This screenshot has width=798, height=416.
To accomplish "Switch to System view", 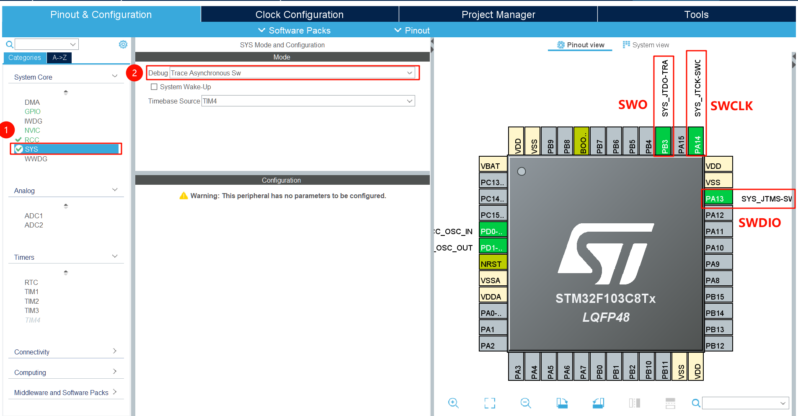I will pos(646,45).
